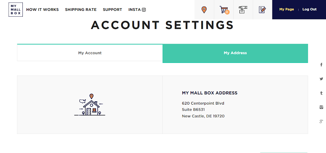Click the Twitter bird icon
Screen dimensions: 326x153
[321, 79]
